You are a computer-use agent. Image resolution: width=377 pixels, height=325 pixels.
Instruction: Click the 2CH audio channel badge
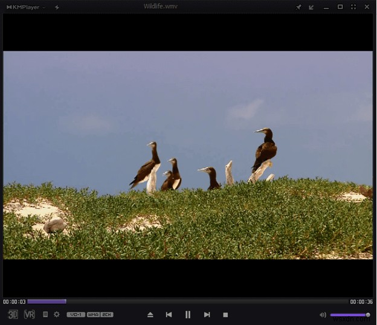click(x=107, y=315)
